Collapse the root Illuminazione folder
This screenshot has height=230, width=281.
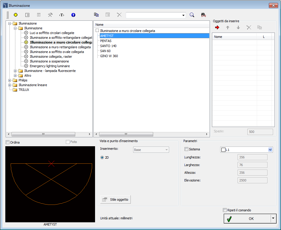coord(10,23)
